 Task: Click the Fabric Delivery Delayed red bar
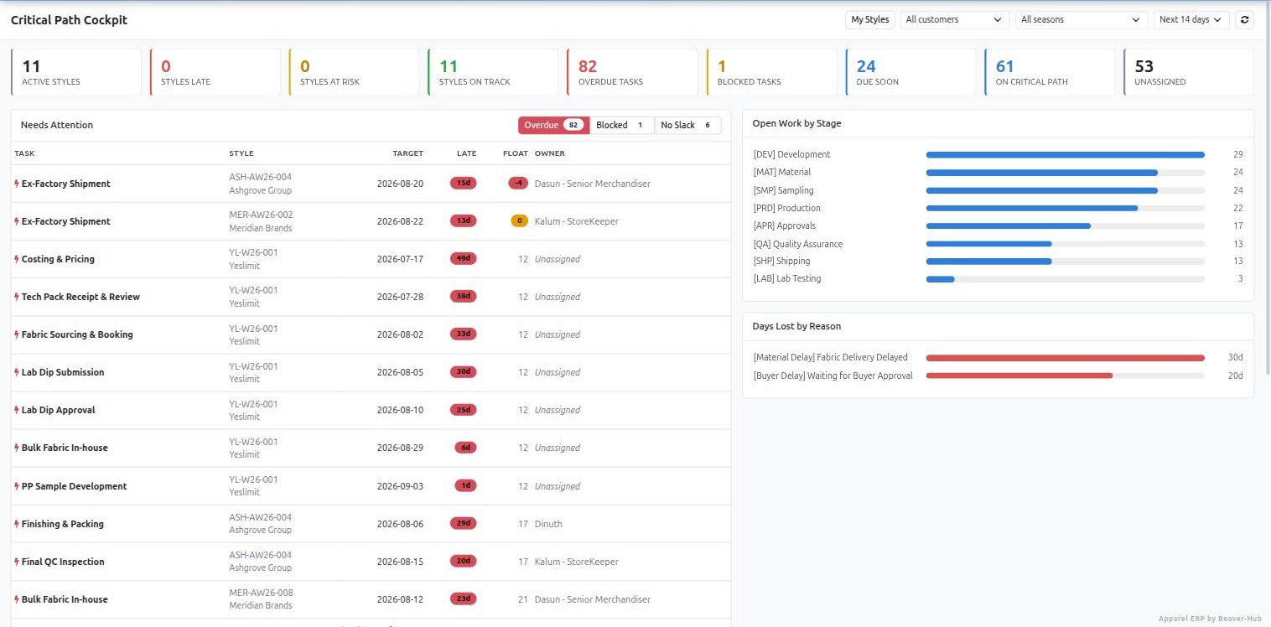[1065, 357]
